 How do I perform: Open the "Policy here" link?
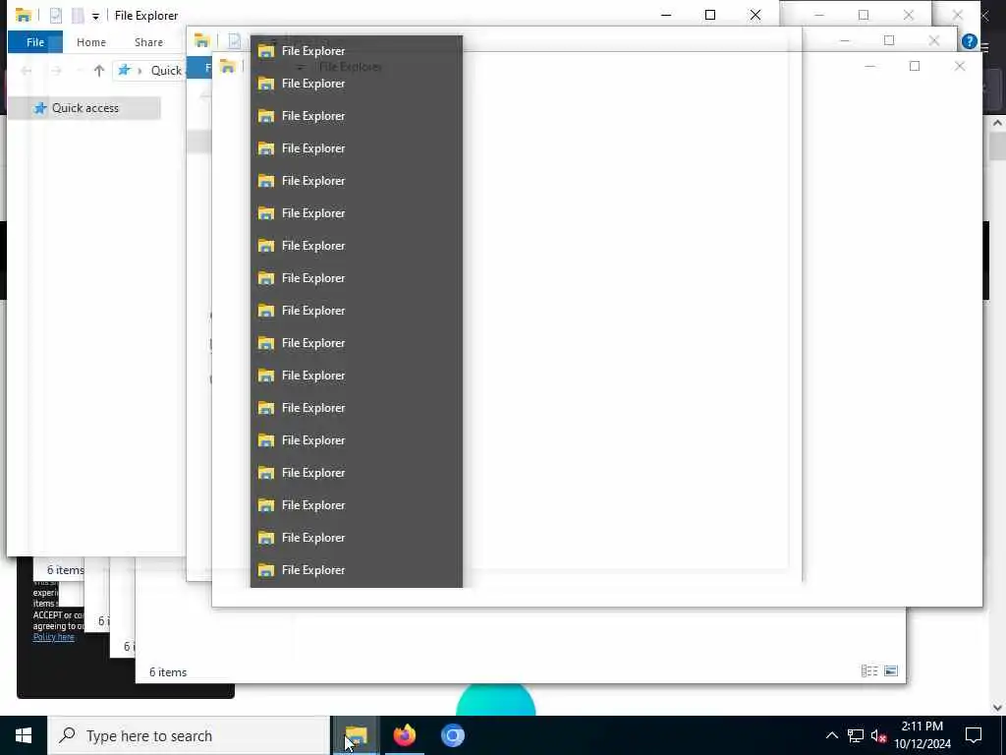tap(54, 637)
